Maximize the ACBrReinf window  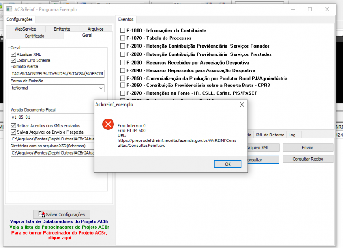[310, 9]
